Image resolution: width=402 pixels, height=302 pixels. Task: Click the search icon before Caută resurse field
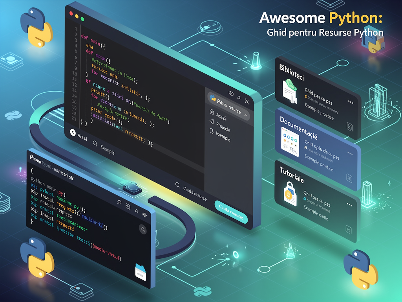[177, 185]
